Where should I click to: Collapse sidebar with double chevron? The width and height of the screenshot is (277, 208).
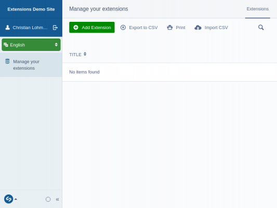coord(57,199)
